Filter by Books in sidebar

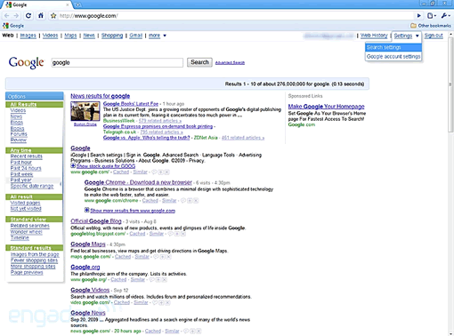pos(17,128)
